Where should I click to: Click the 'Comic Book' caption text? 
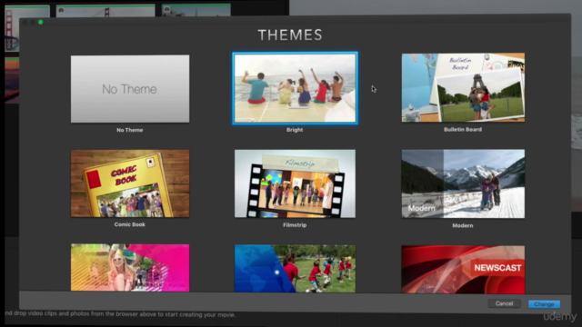(129, 224)
